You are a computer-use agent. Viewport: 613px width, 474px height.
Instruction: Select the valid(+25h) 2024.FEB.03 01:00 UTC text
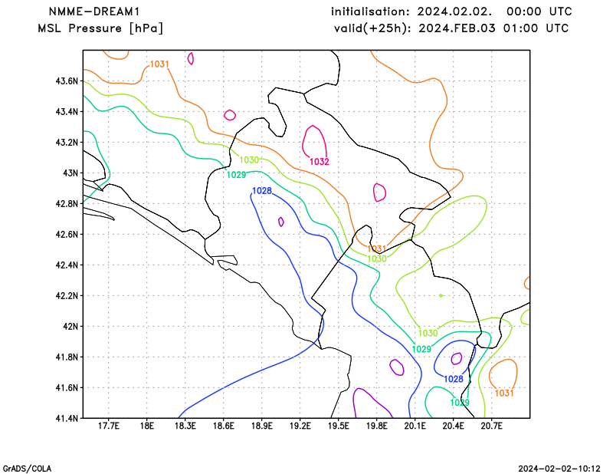451,28
